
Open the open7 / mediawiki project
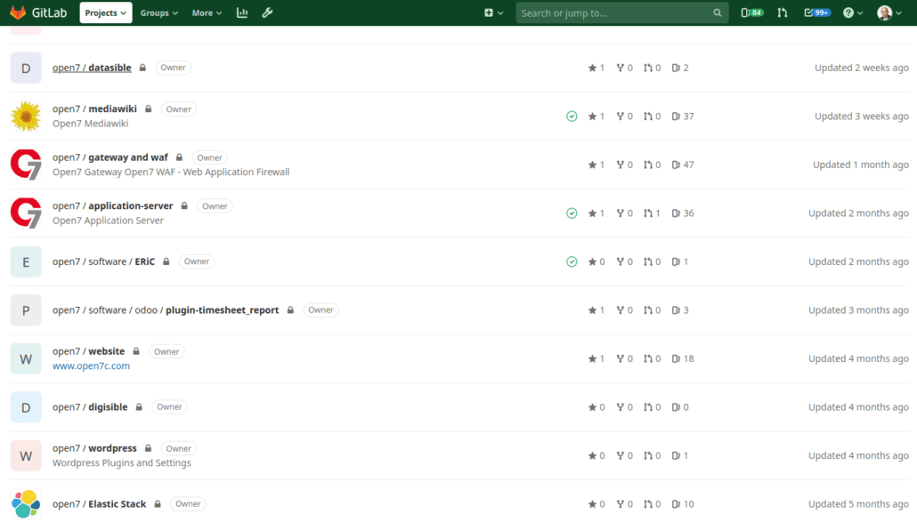[94, 108]
